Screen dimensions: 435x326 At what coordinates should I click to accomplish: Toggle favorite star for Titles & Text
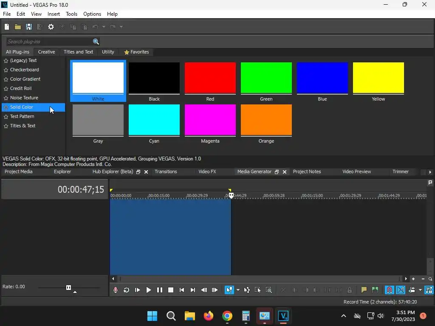point(6,126)
